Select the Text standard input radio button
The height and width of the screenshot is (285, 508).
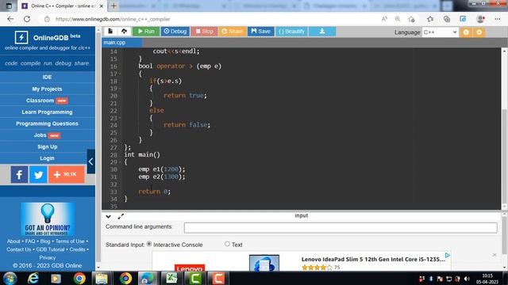click(x=227, y=244)
